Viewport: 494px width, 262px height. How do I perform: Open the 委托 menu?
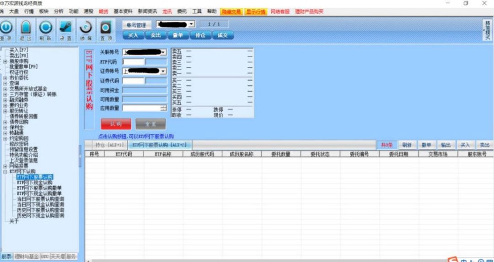[x=182, y=11]
